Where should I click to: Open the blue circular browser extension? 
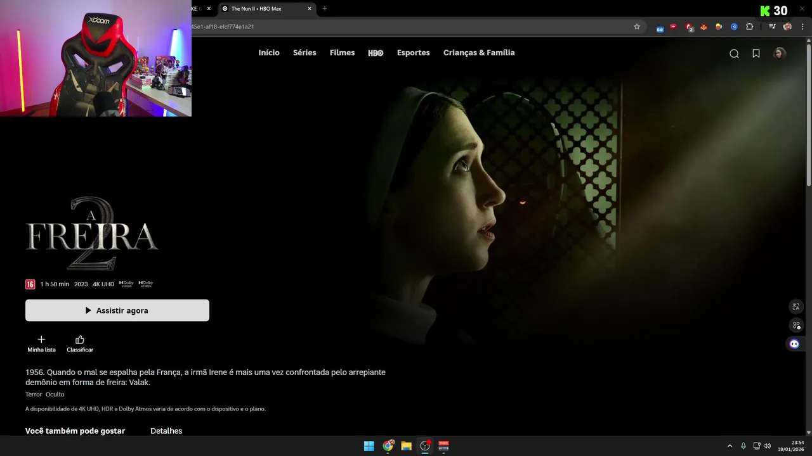pos(734,27)
